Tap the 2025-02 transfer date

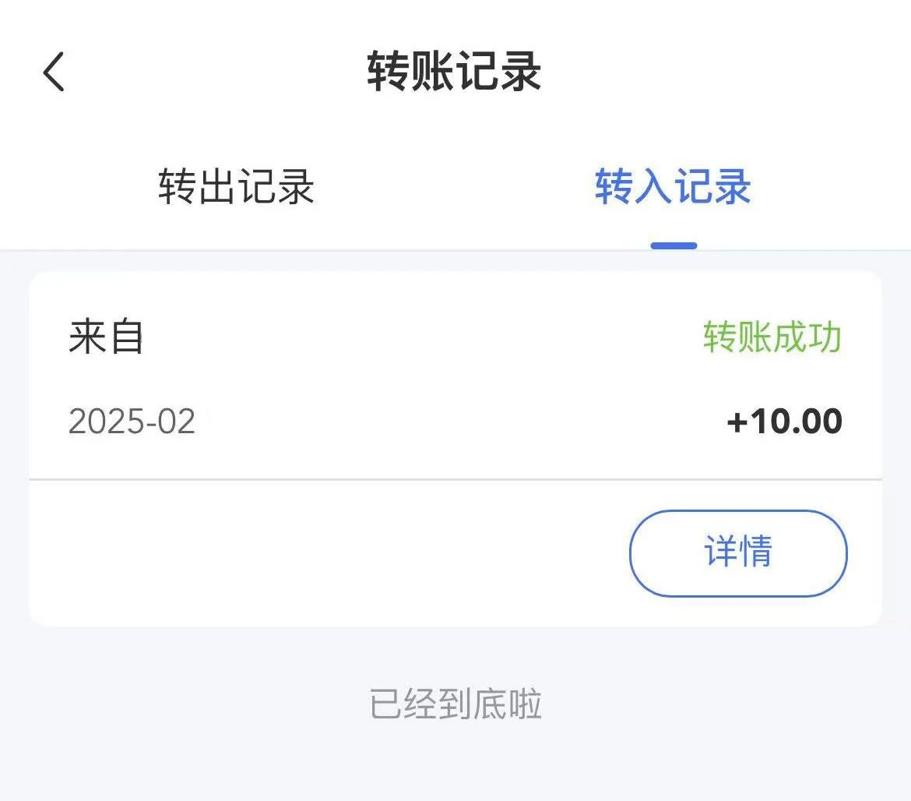[x=132, y=422]
